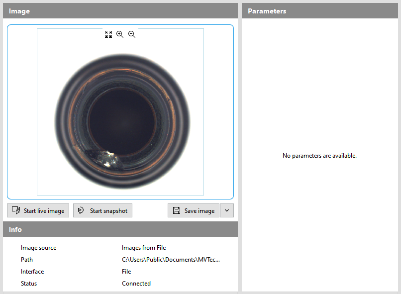
Task: Zoom out using the magnifier minus icon
Action: click(x=132, y=34)
